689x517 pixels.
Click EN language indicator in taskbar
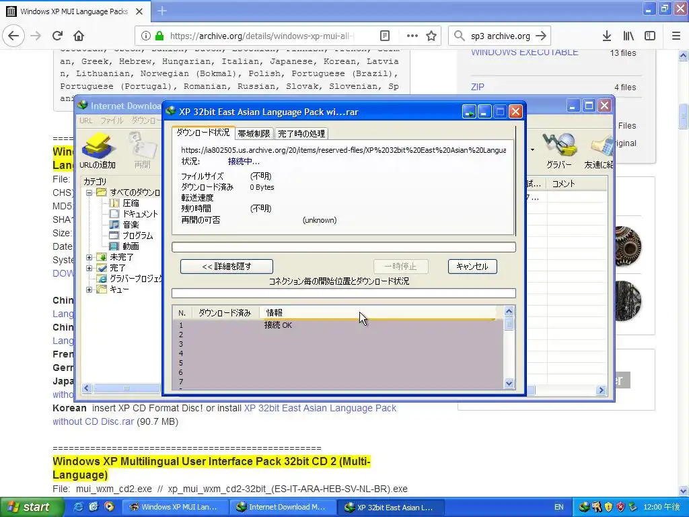click(x=559, y=507)
